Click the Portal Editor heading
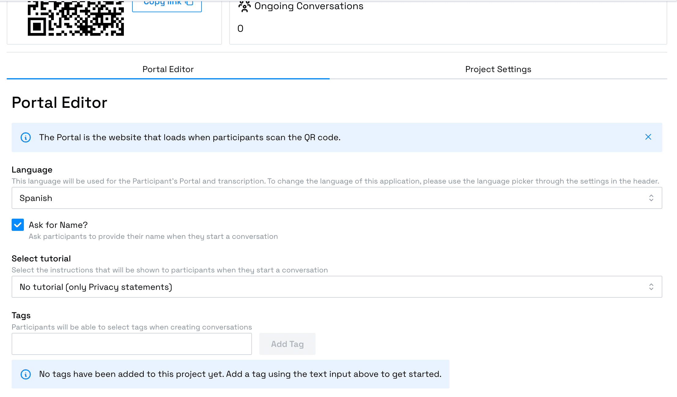Image resolution: width=677 pixels, height=397 pixels. tap(59, 102)
